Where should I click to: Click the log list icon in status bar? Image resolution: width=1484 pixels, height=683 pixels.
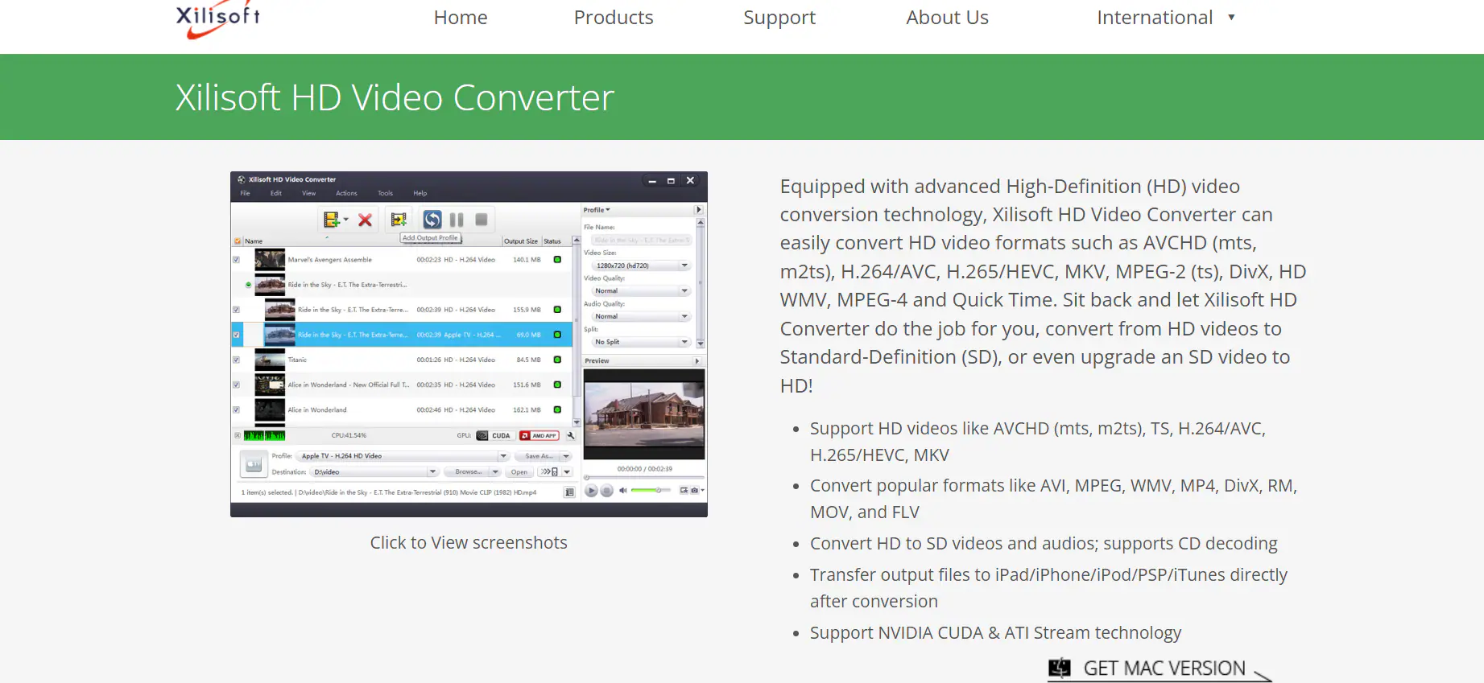[569, 492]
